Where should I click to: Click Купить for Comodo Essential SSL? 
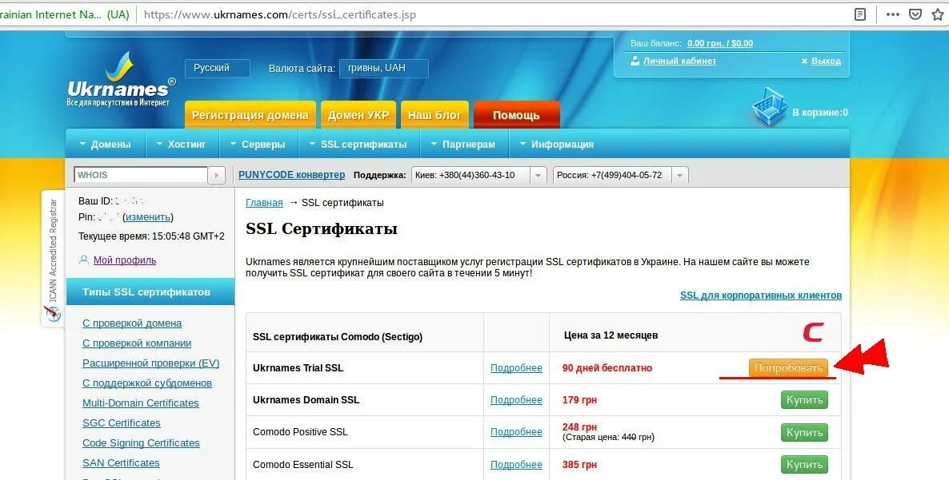coord(803,464)
